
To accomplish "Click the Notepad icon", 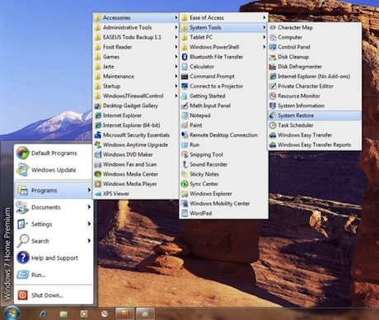I will click(x=185, y=115).
